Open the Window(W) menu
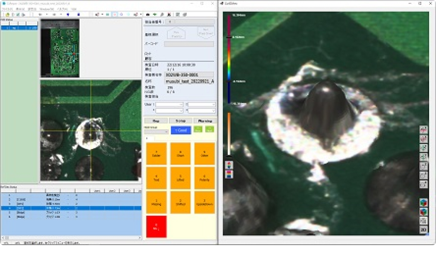This screenshot has width=436, height=275. coord(49,9)
